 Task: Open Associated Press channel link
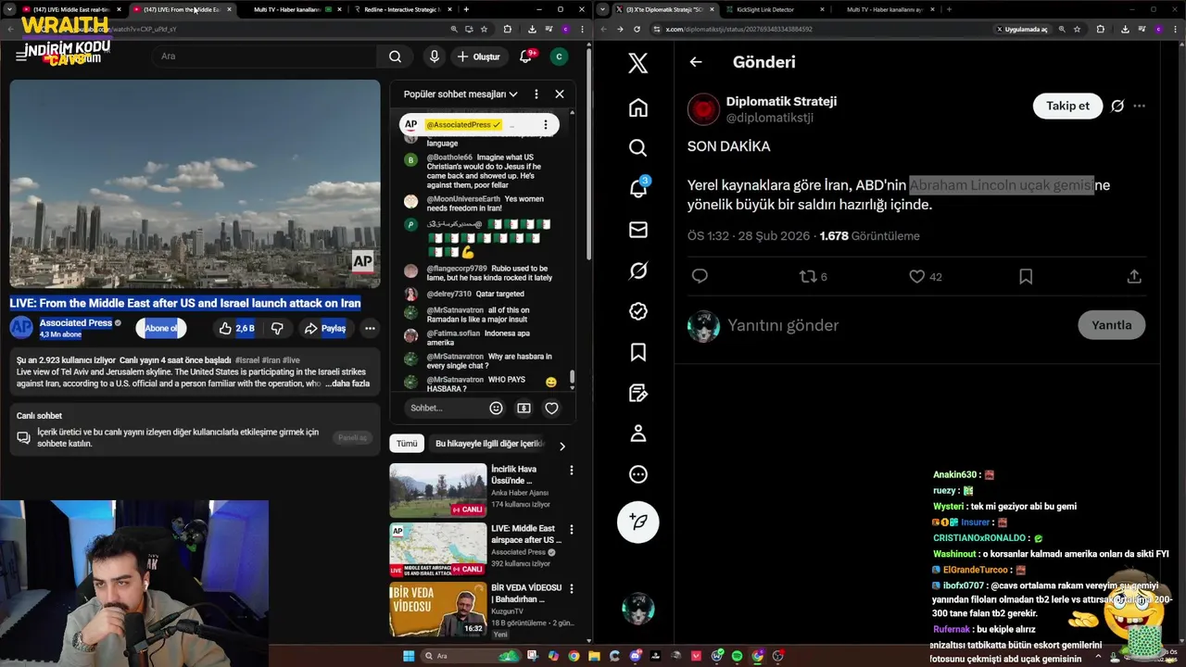pos(76,322)
